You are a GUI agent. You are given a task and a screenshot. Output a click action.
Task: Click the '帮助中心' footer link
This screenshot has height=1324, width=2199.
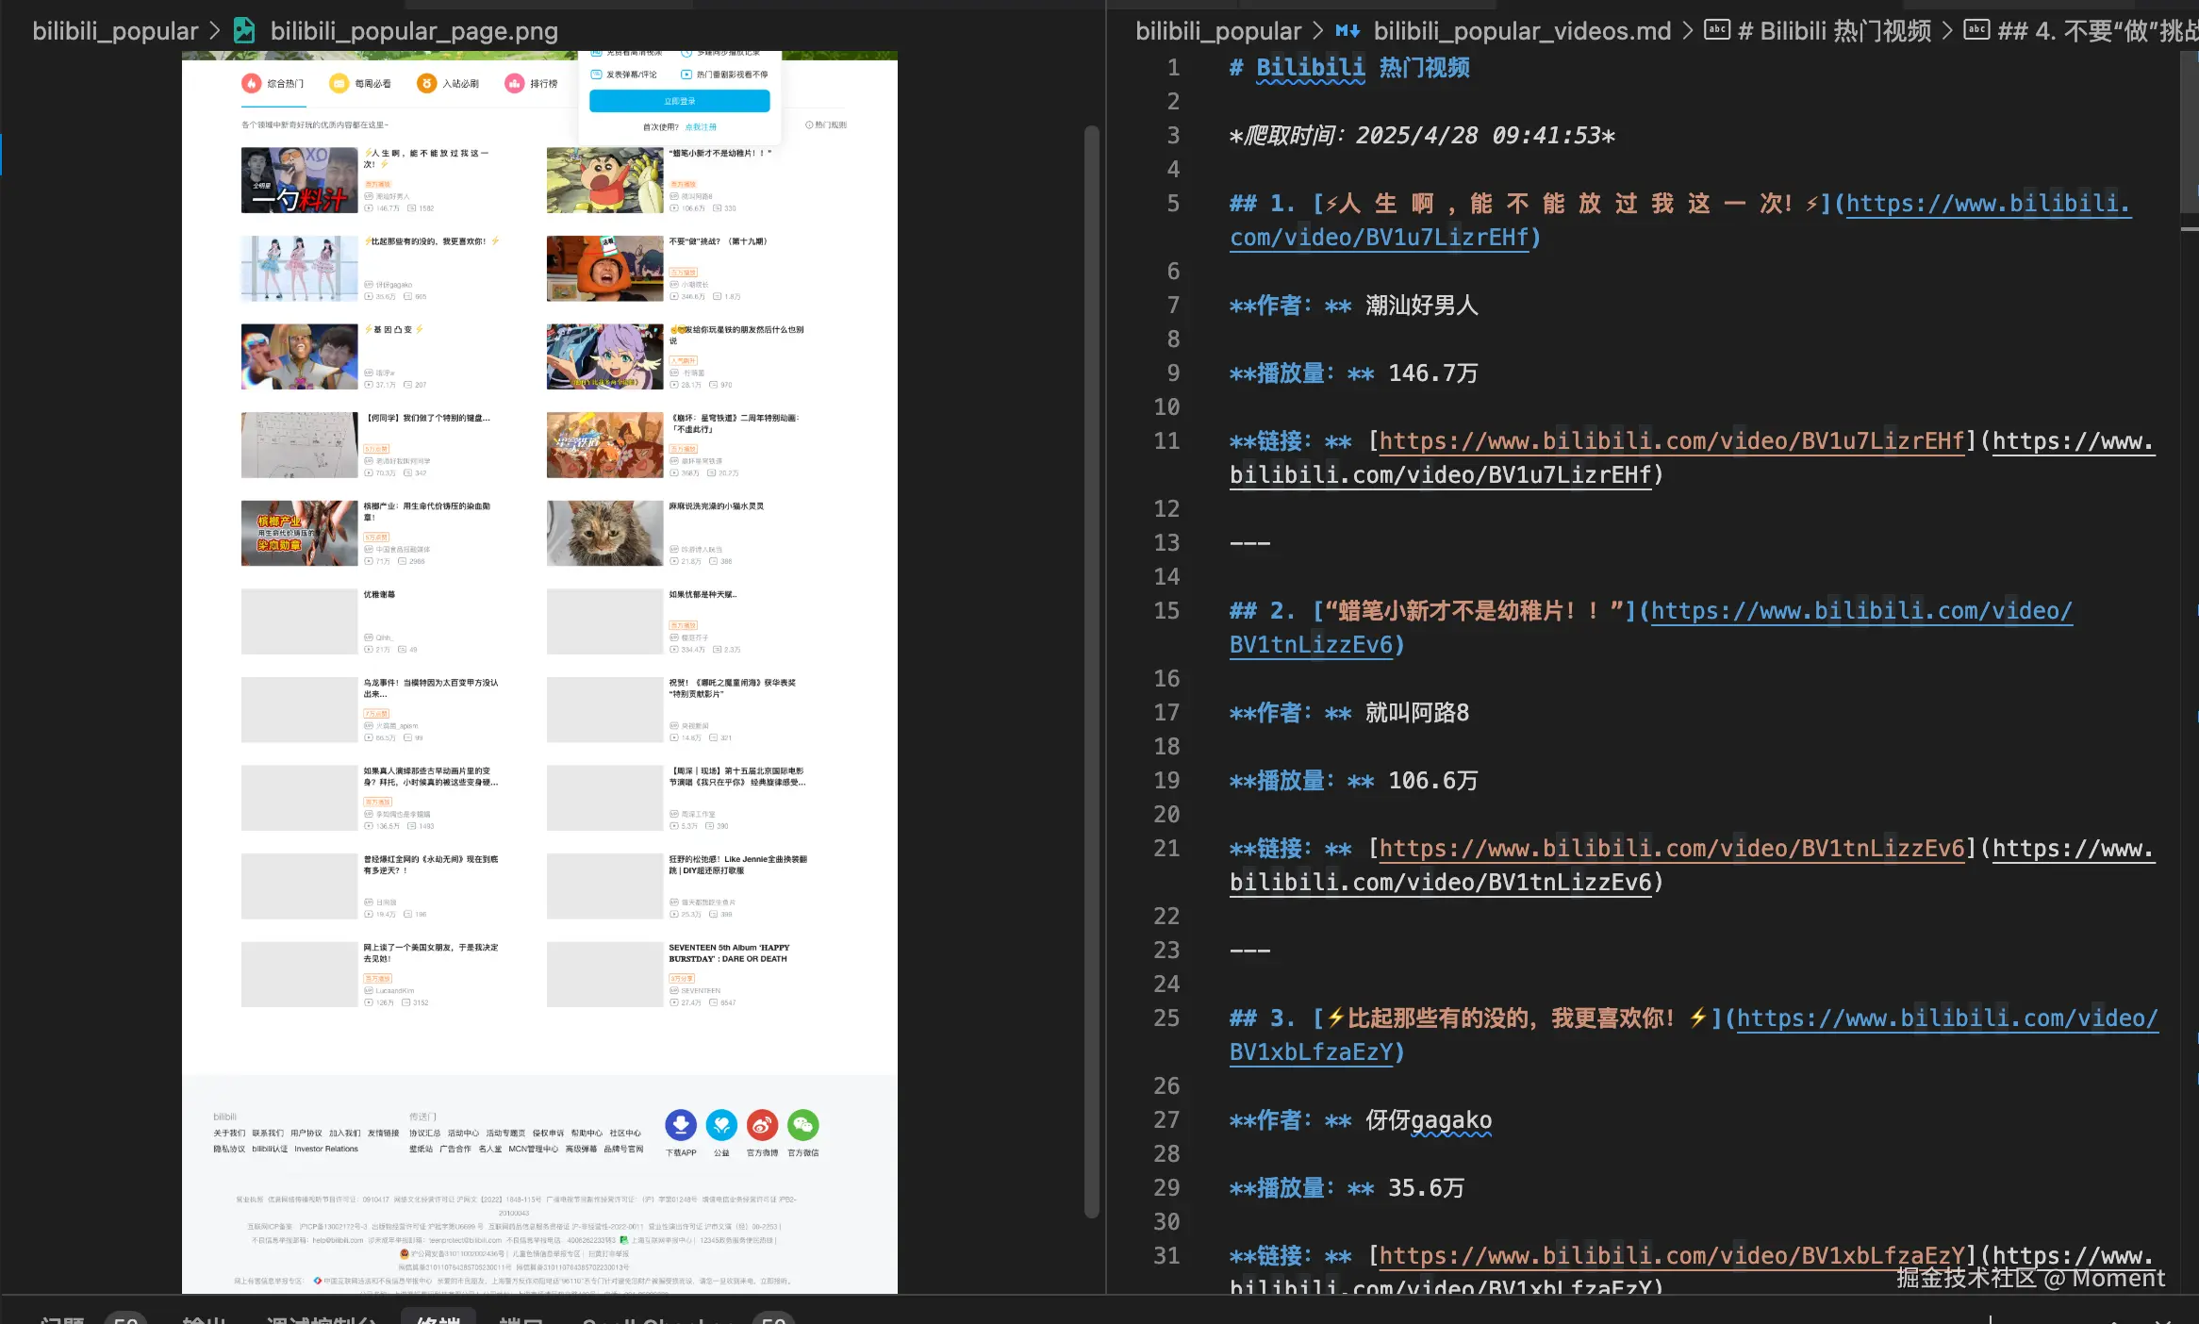click(587, 1134)
